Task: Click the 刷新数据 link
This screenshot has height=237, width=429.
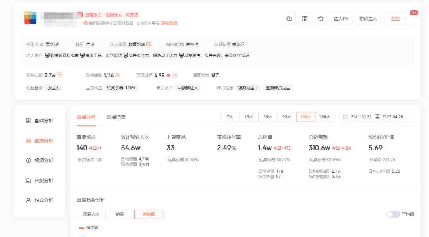Action: (169, 23)
